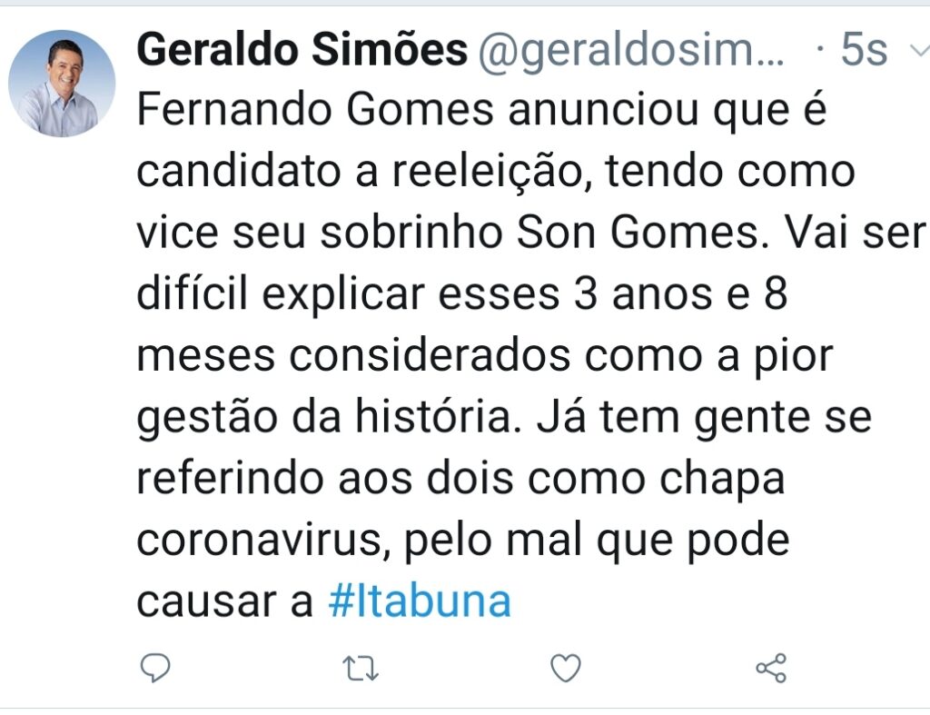The width and height of the screenshot is (930, 715).
Task: Reply to Geraldo Simões' tweet
Action: [x=155, y=669]
